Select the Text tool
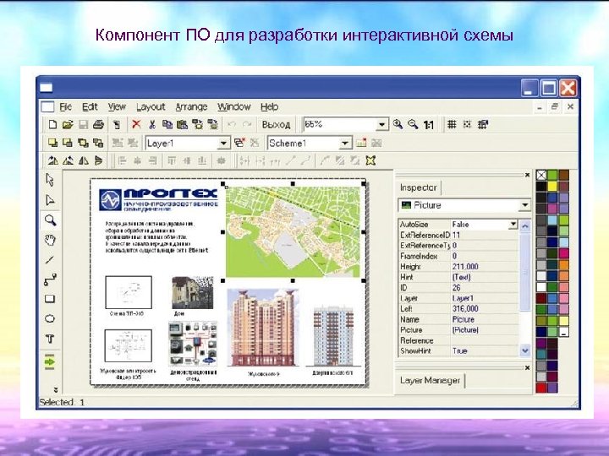The image size is (609, 456). 50,339
